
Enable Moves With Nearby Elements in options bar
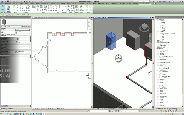[x=17, y=15]
